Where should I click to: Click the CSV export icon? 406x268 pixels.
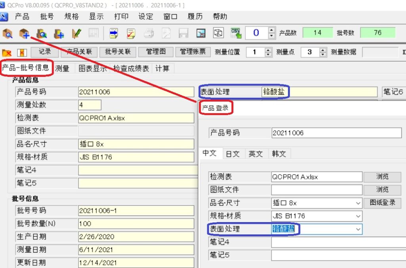click(236, 33)
